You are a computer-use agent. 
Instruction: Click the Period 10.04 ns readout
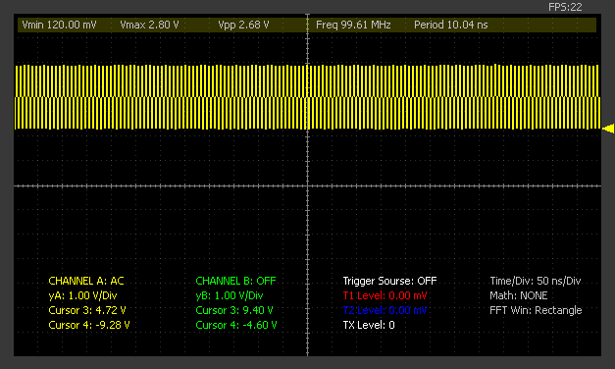(x=451, y=26)
